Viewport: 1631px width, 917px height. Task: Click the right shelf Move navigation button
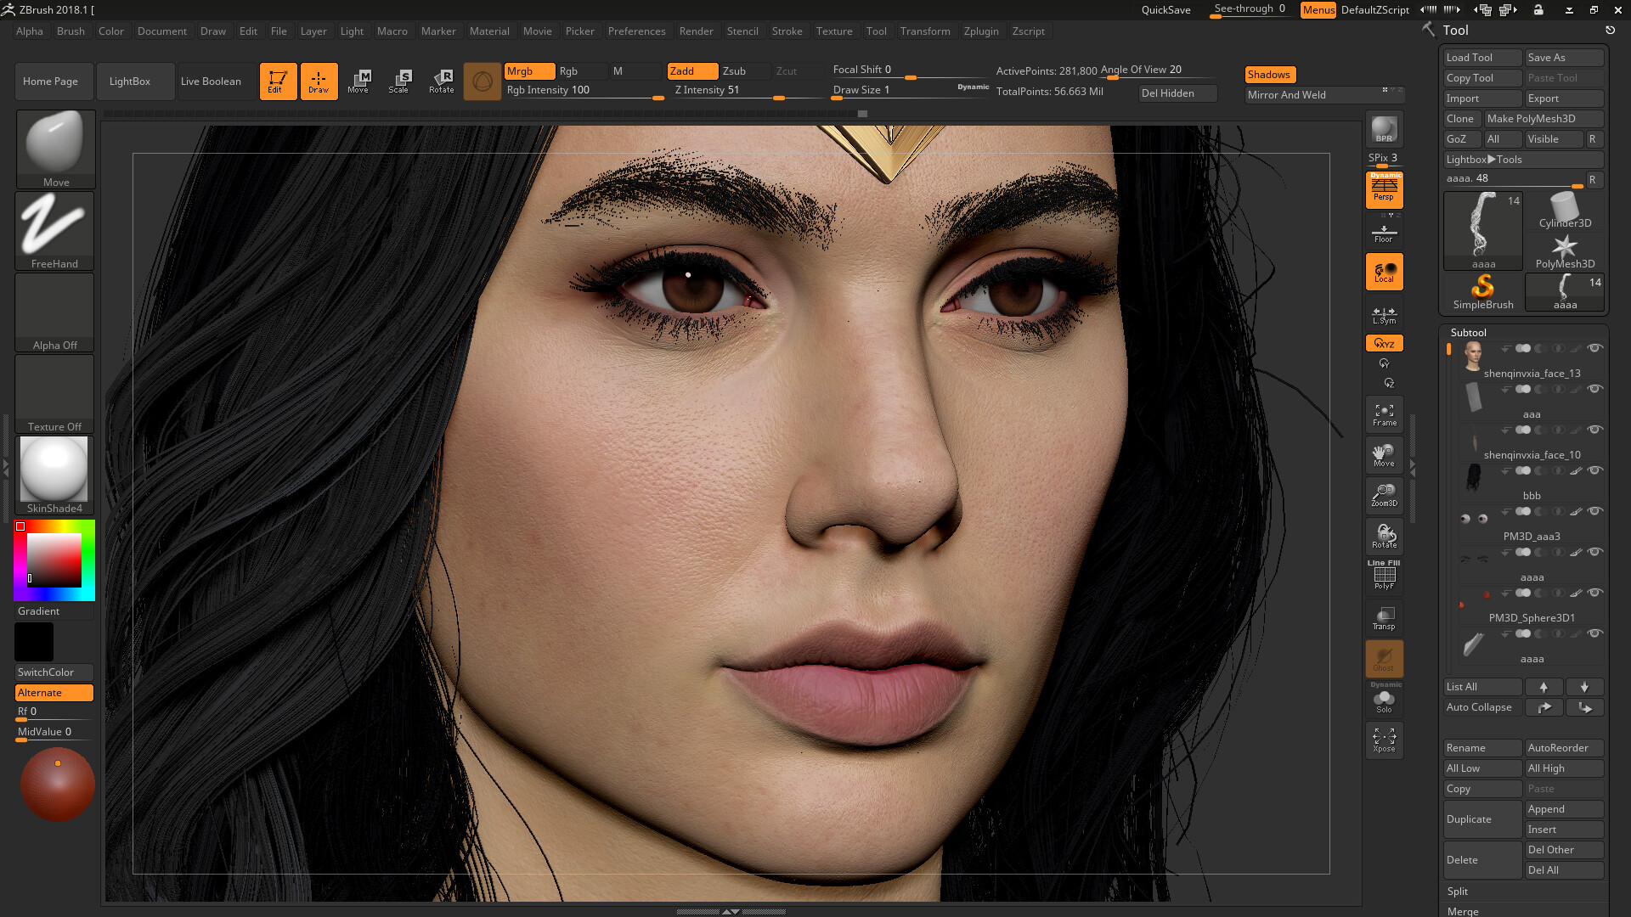(1384, 455)
